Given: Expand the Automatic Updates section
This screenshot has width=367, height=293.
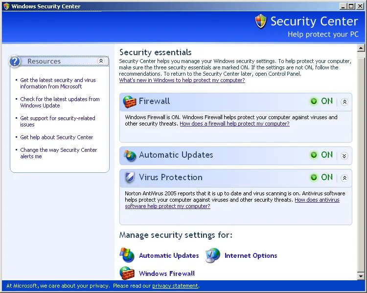Looking at the screenshot, I should click(344, 156).
